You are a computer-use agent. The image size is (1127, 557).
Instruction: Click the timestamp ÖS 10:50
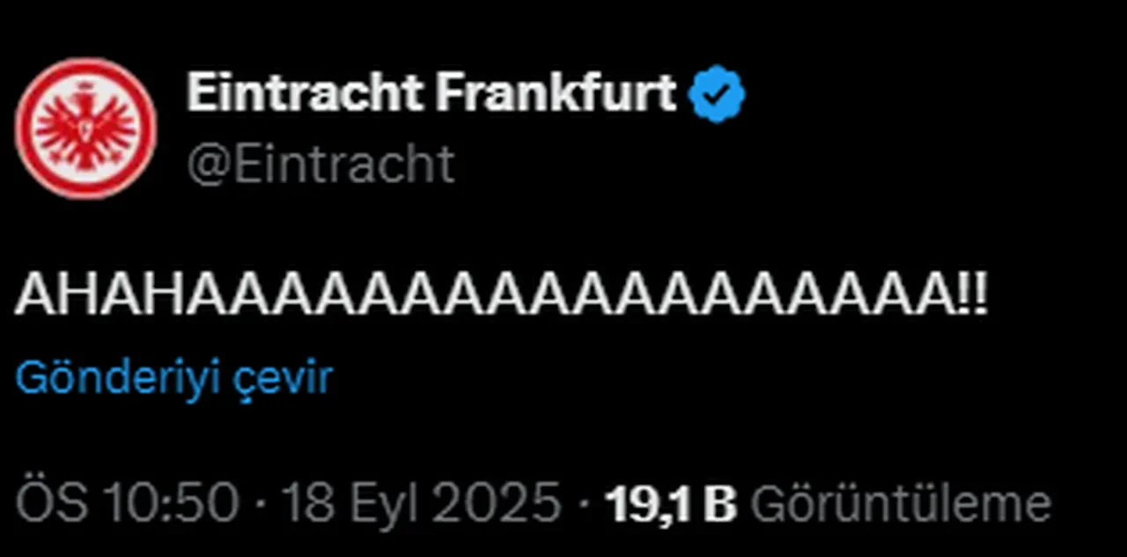(x=122, y=500)
